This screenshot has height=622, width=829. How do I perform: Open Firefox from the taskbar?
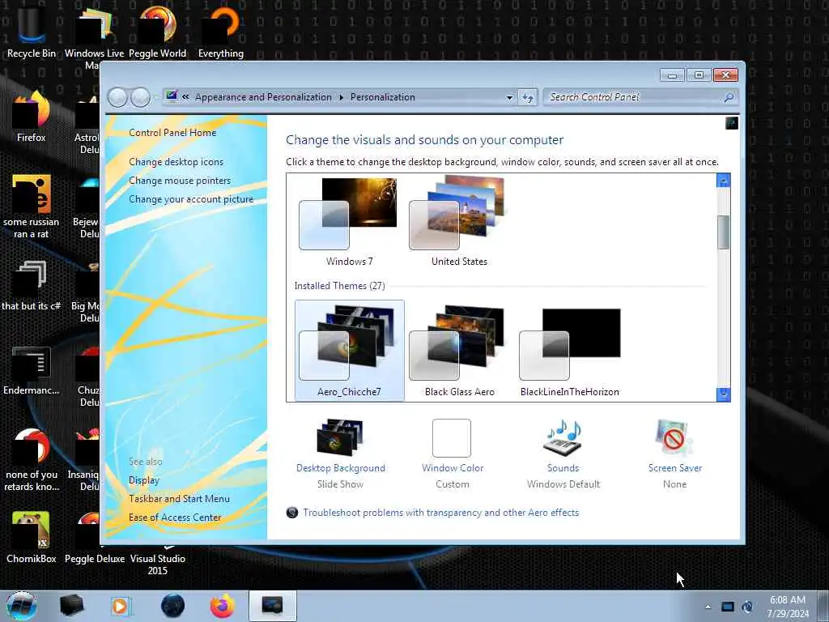222,606
